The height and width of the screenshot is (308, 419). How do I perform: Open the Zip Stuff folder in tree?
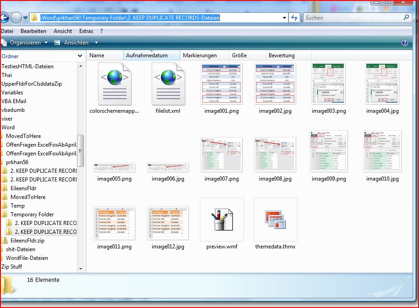pos(12,267)
